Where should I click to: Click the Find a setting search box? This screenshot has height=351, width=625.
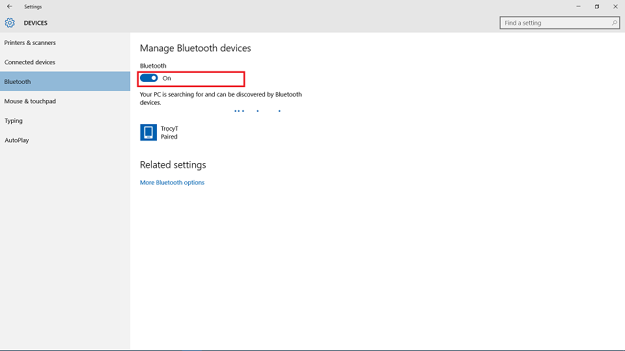pos(560,23)
